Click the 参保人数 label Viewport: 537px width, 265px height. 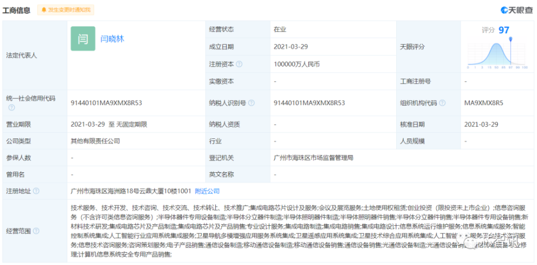click(18, 158)
